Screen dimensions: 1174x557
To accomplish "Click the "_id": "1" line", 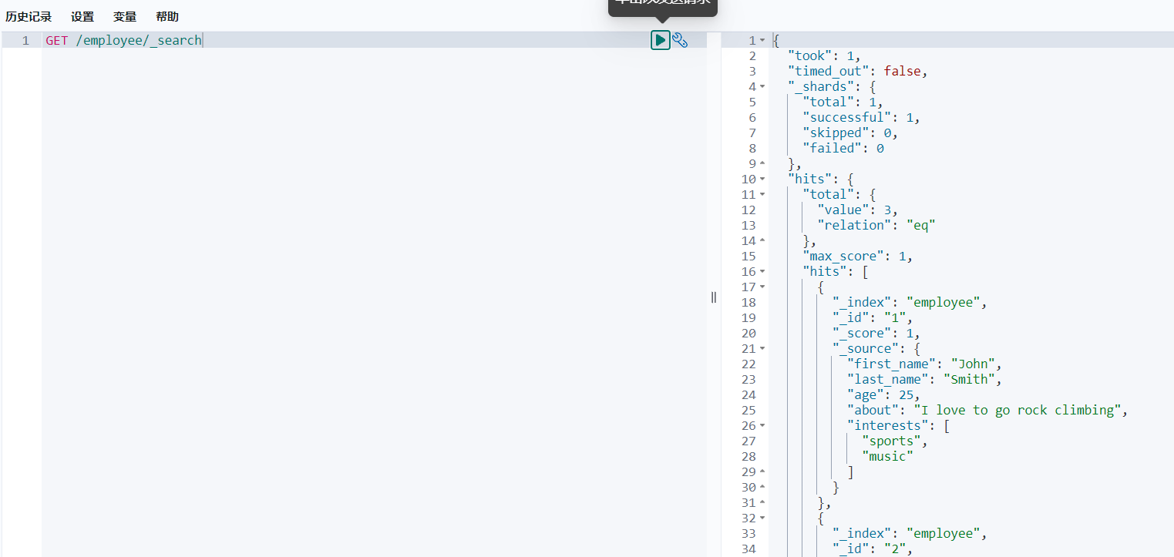I will tap(873, 317).
